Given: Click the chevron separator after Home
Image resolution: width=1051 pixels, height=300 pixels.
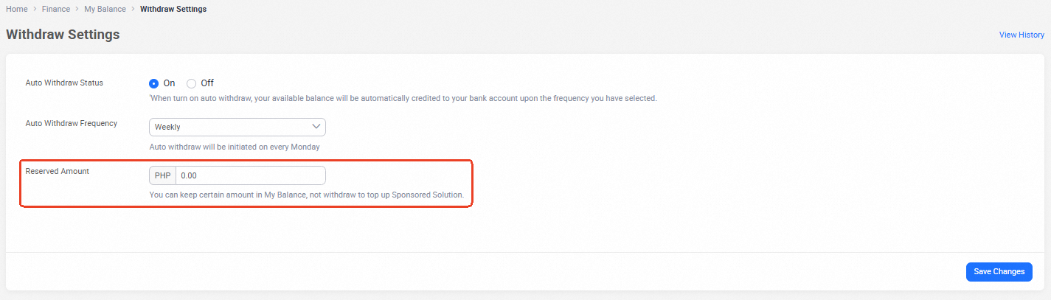Looking at the screenshot, I should (35, 9).
